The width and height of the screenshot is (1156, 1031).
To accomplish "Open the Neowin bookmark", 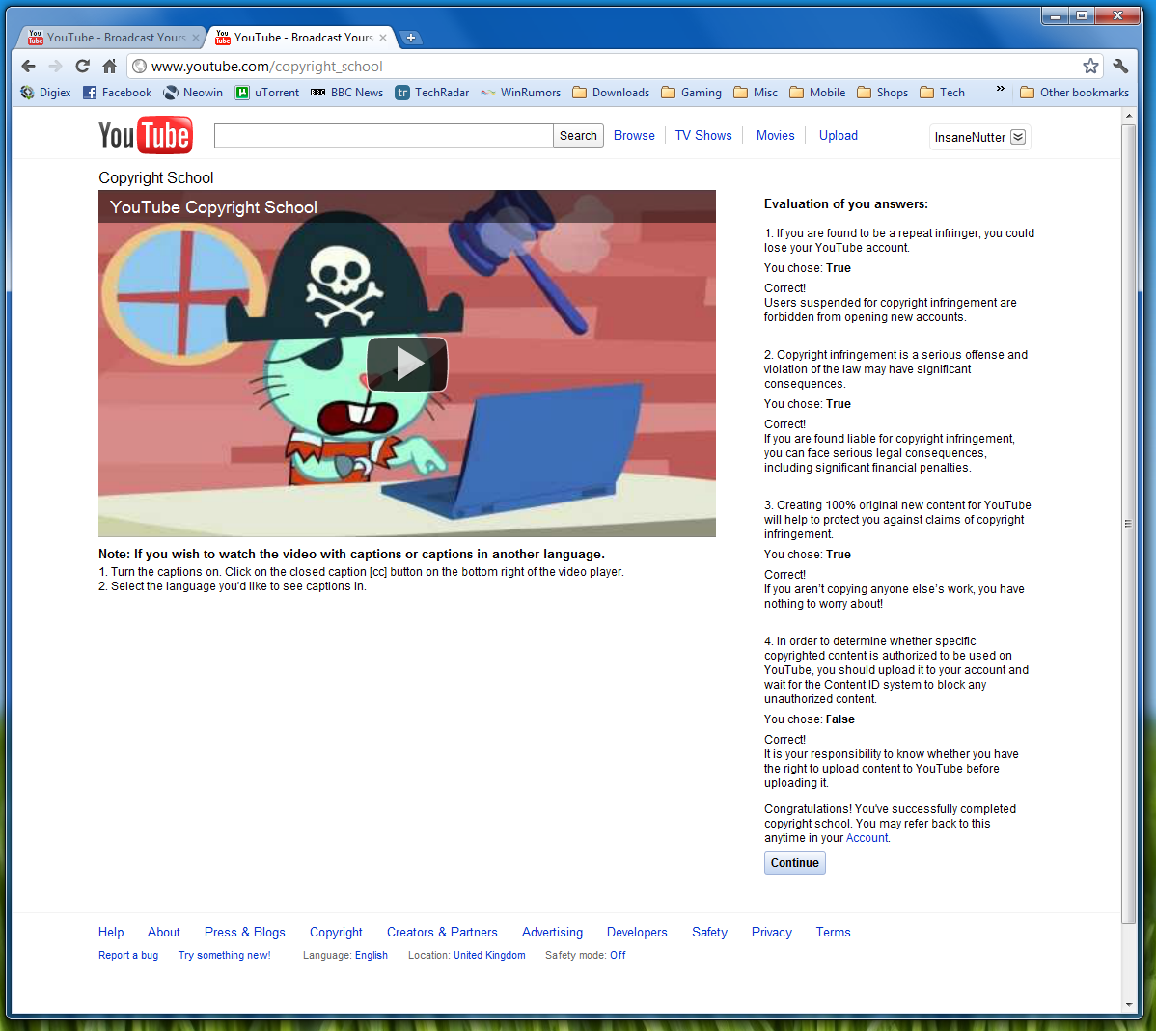I will point(193,93).
